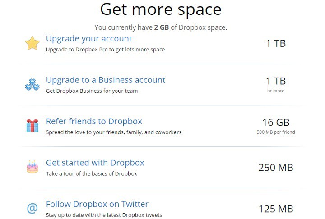This screenshot has width=325, height=219.
Task: Click the 500 MB per friend note
Action: [x=276, y=132]
